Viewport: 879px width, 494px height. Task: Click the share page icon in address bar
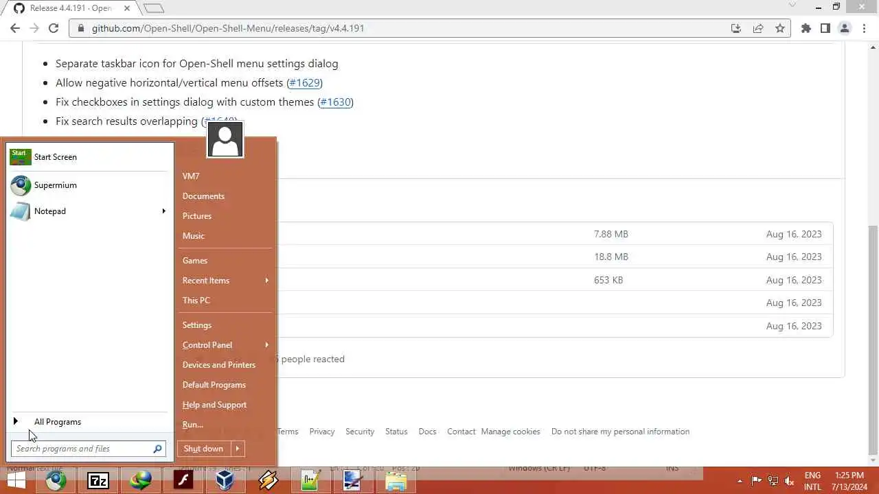(758, 28)
